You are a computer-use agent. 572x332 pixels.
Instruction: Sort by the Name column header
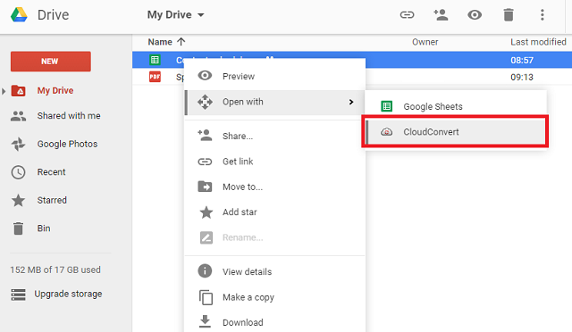pyautogui.click(x=160, y=42)
